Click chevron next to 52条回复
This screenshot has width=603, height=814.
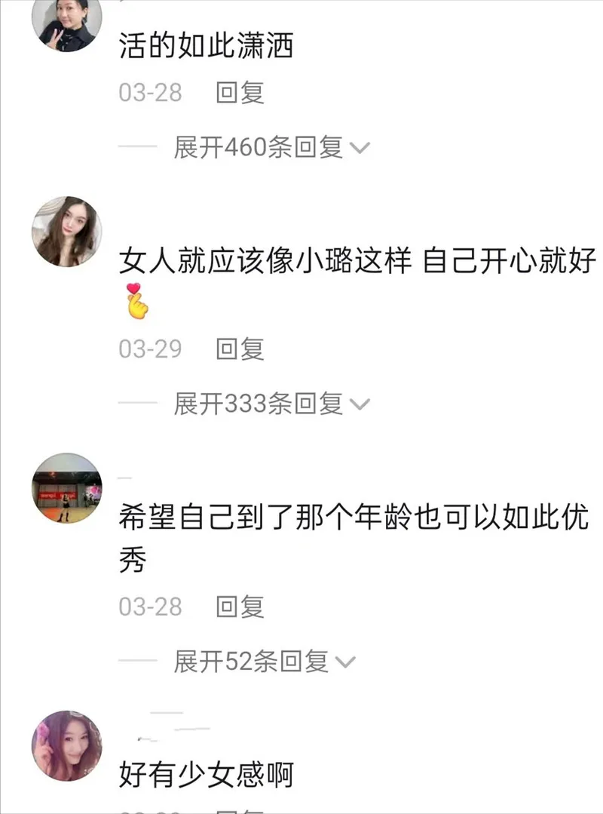345,662
